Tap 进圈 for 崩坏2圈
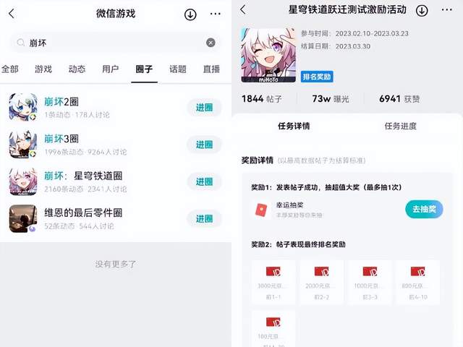 204,108
